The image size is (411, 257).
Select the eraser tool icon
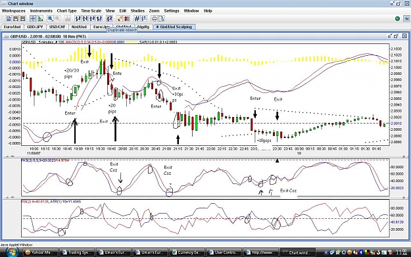pyautogui.click(x=120, y=18)
